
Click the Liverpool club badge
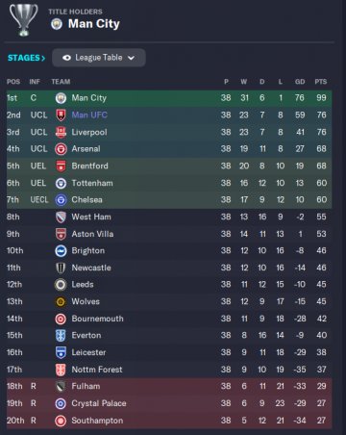tap(61, 132)
